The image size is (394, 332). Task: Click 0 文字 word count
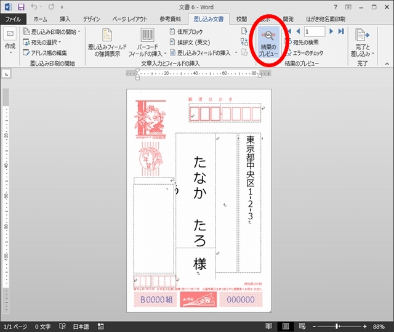(x=42, y=326)
